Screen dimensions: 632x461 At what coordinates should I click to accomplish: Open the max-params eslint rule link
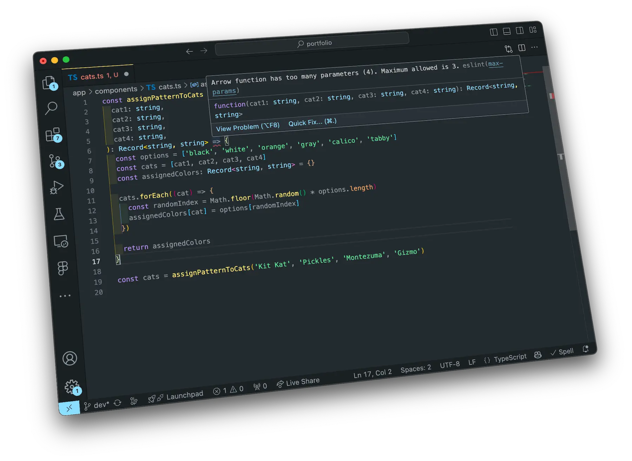pyautogui.click(x=496, y=65)
